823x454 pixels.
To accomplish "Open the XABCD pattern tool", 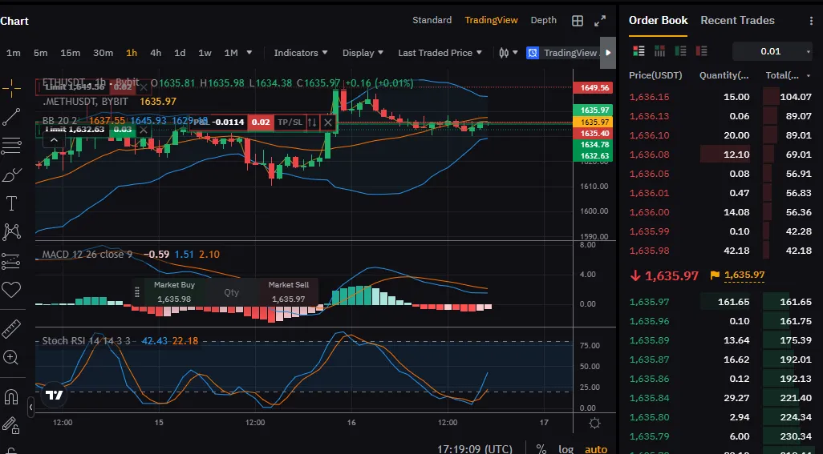I will (11, 231).
